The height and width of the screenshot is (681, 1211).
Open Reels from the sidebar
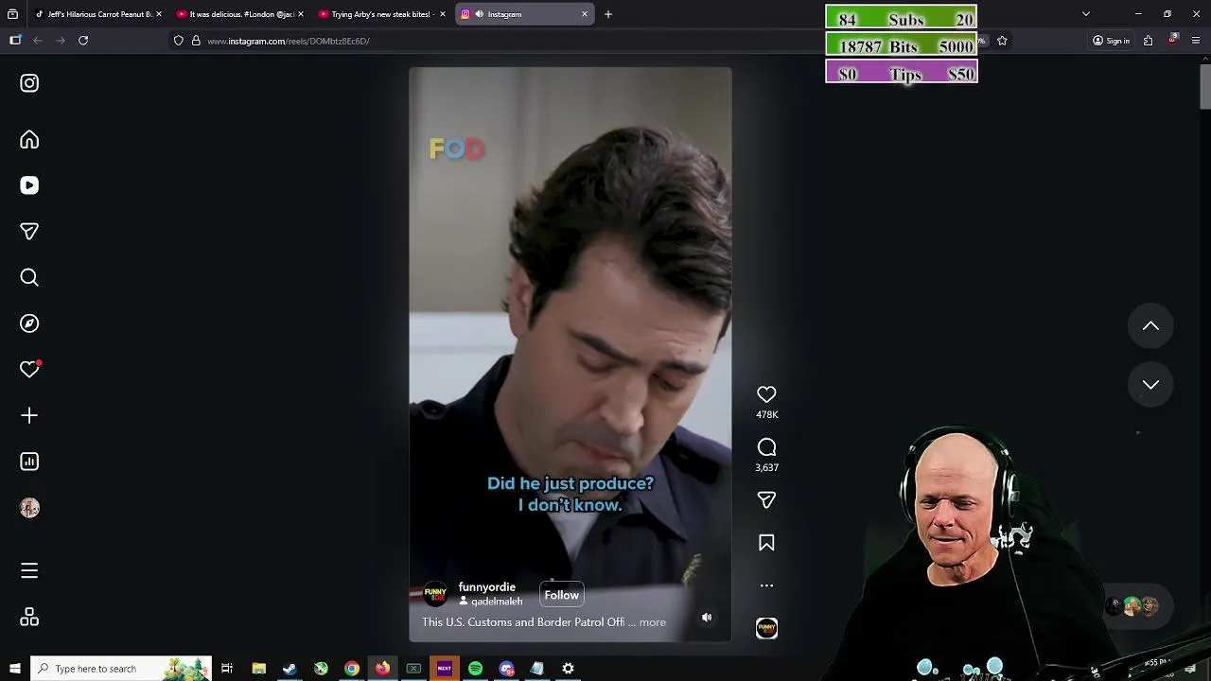[x=29, y=185]
